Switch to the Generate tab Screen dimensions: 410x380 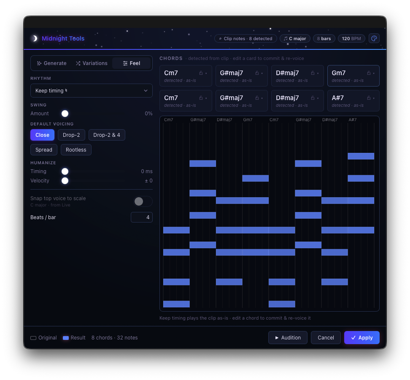point(52,63)
